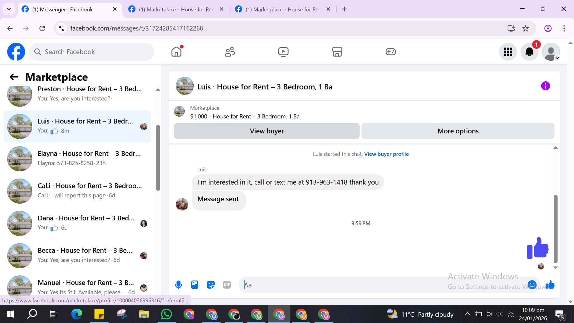Open the sticker picker icon
574x323 pixels.
pyautogui.click(x=211, y=285)
